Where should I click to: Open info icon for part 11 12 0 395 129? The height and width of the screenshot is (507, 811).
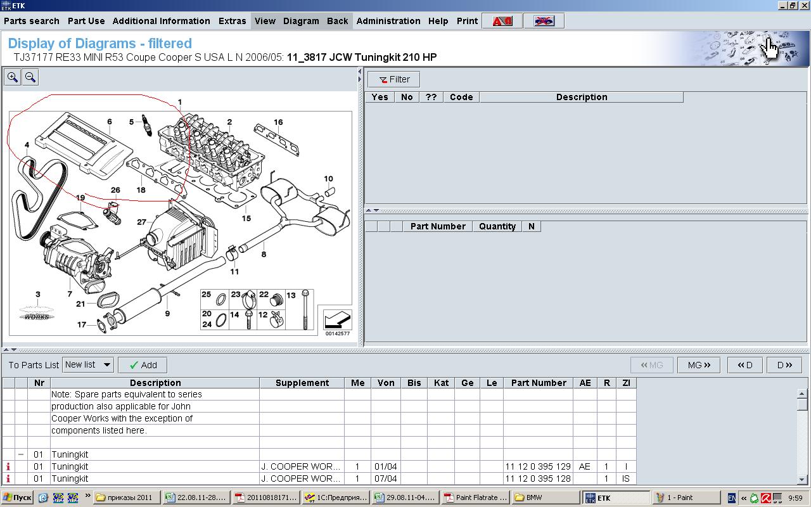coord(8,466)
